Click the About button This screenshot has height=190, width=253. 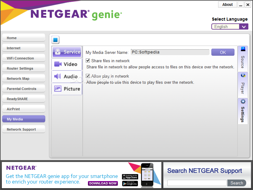227,5
